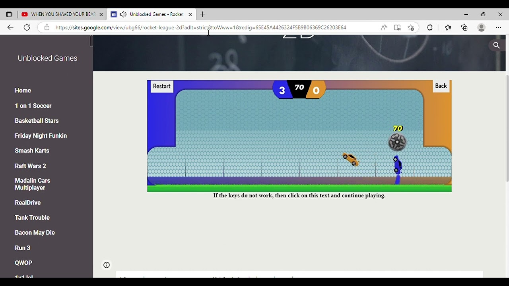Open the Madalin Cars Multiplayer link
Viewport: 509px width, 286px height.
32,184
